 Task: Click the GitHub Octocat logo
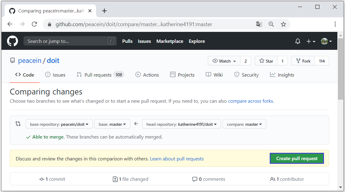tap(12, 41)
